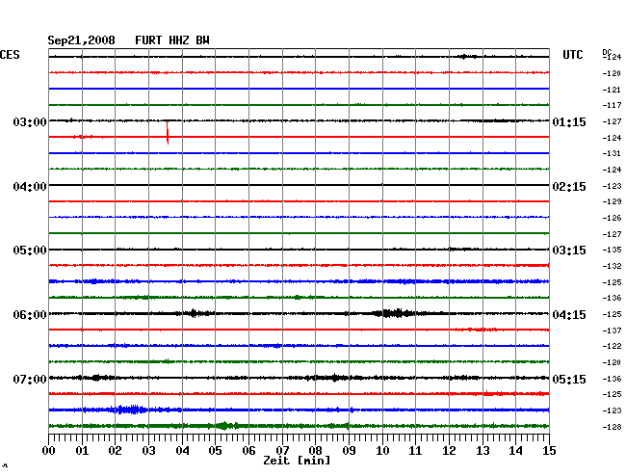
Task: Click blue burst near minute 02 on second-last trace
Action: [129, 410]
